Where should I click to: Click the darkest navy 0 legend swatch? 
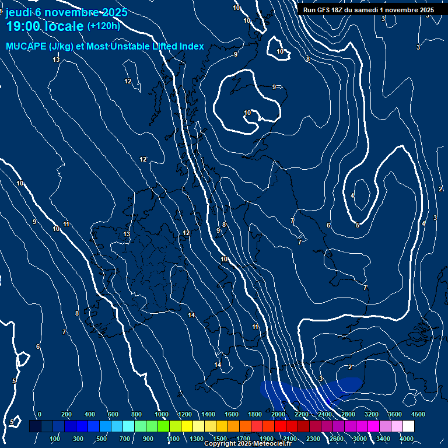click(x=35, y=426)
